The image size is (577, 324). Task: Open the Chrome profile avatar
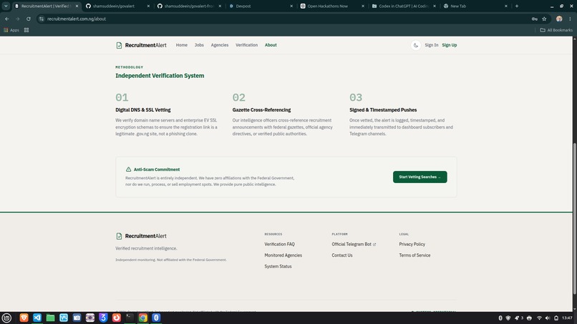click(559, 19)
